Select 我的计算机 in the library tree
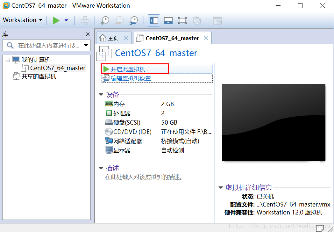Image resolution: width=334 pixels, height=232 pixels. point(36,60)
